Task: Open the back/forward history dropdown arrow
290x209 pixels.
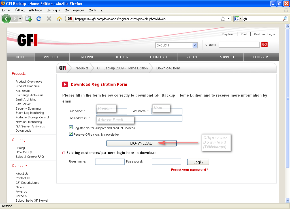Action: (20, 19)
